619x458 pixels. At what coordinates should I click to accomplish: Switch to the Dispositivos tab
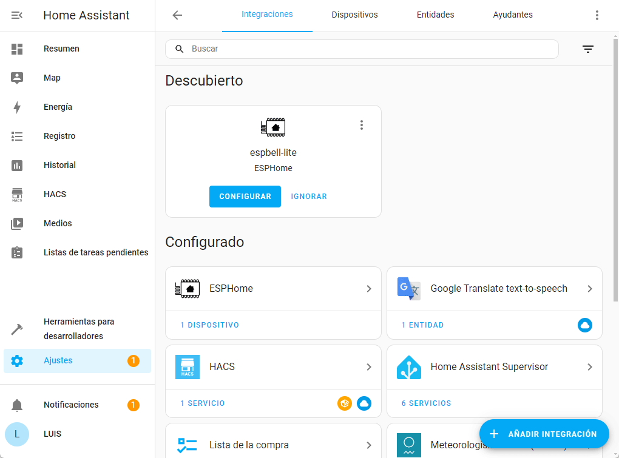click(x=354, y=15)
